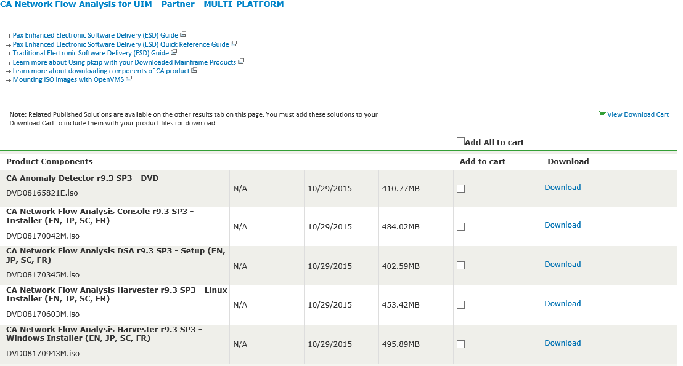
Task: Click the Network Flow Analysis Console r9.3 title
Action: 100,216
